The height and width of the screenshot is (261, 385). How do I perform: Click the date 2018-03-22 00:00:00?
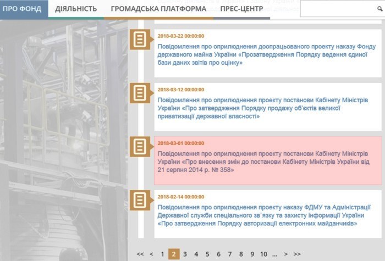point(181,36)
